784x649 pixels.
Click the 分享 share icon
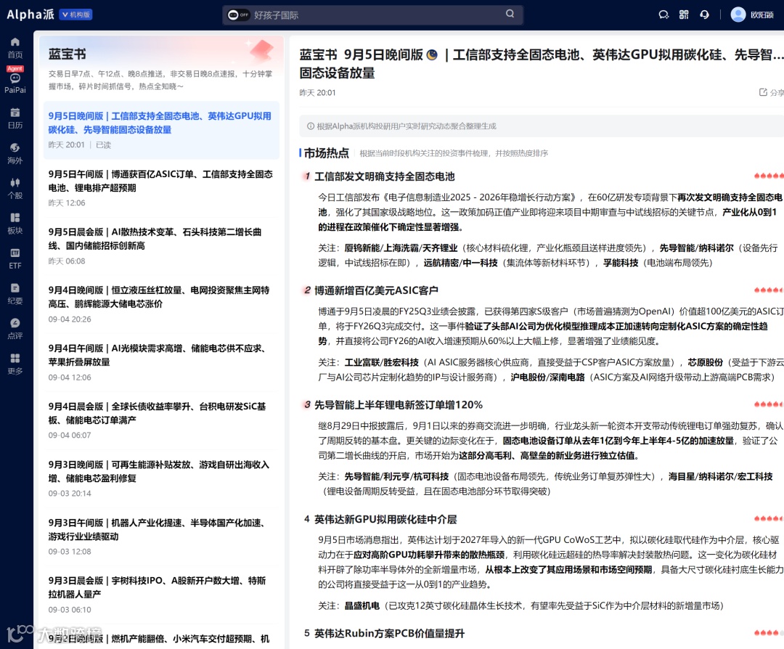click(770, 92)
